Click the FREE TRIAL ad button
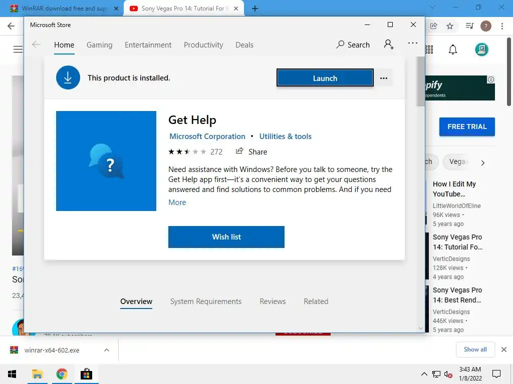 (x=467, y=126)
